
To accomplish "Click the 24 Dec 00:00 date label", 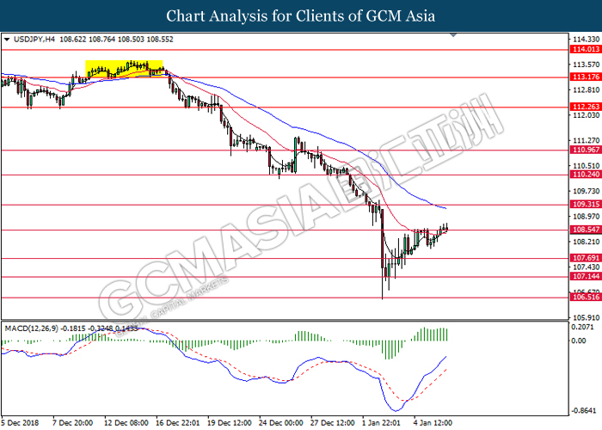I will point(281,423).
